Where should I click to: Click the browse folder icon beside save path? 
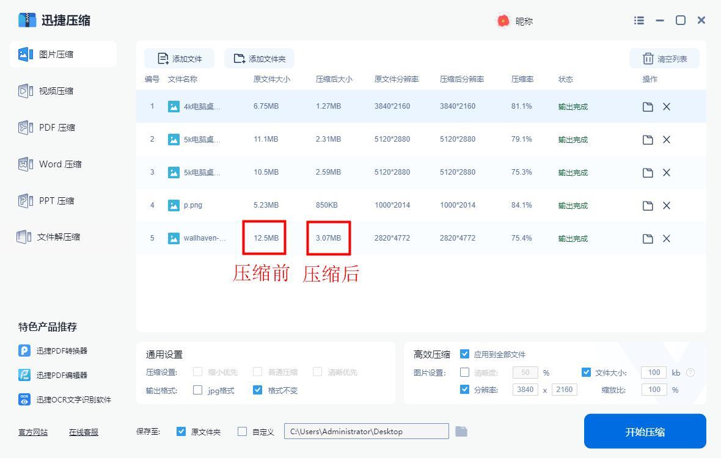(461, 432)
